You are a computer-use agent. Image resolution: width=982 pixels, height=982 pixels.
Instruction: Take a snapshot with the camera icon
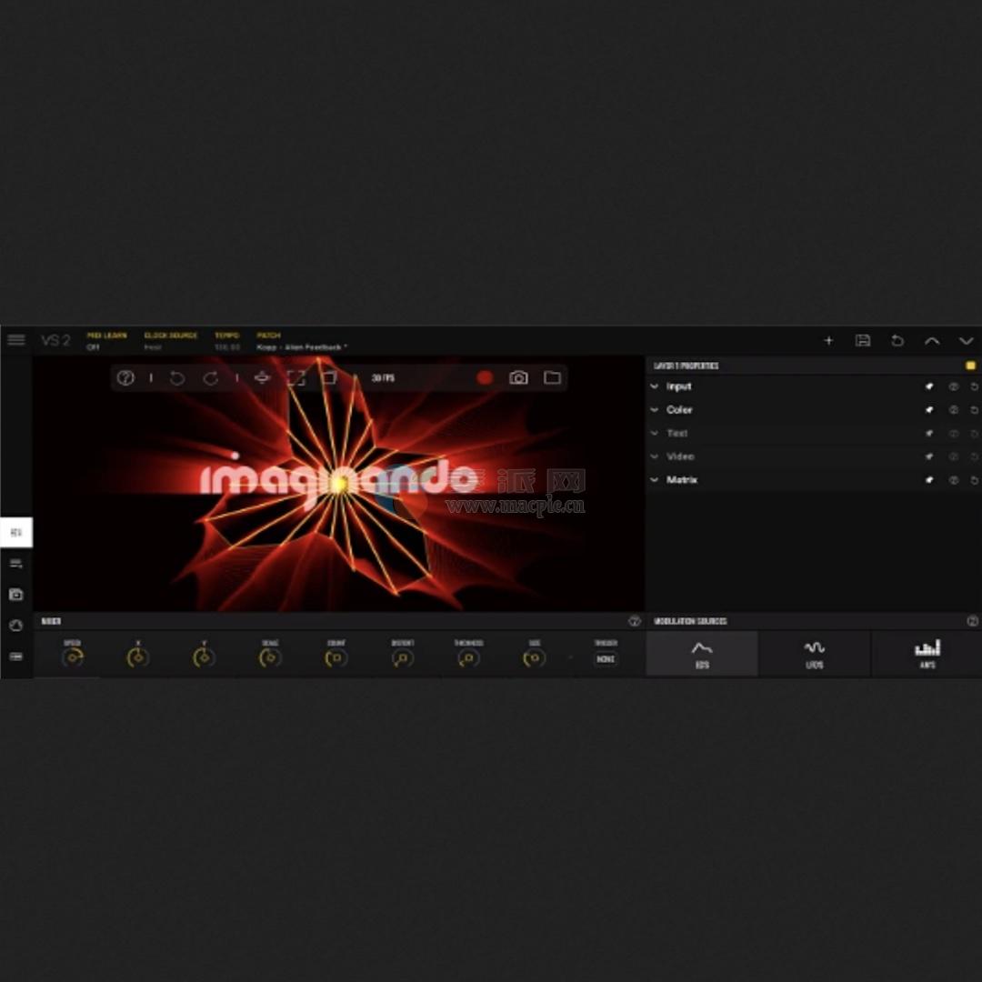click(x=518, y=376)
